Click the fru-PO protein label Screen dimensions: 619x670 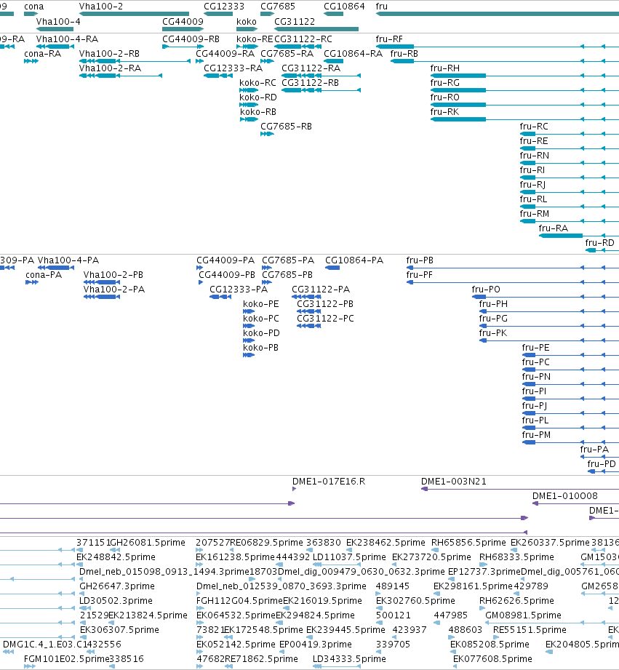point(486,289)
